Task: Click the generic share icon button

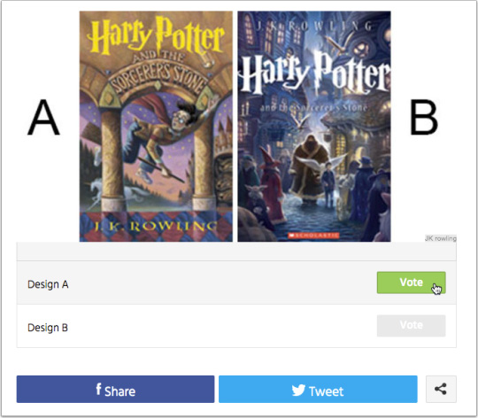Action: [441, 389]
